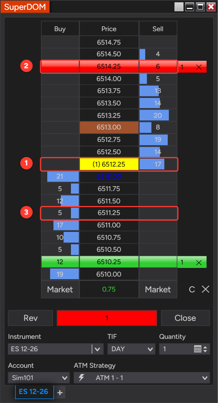Minimize the SuperDOM window
Screen dimensions: 218x403
(190, 7)
